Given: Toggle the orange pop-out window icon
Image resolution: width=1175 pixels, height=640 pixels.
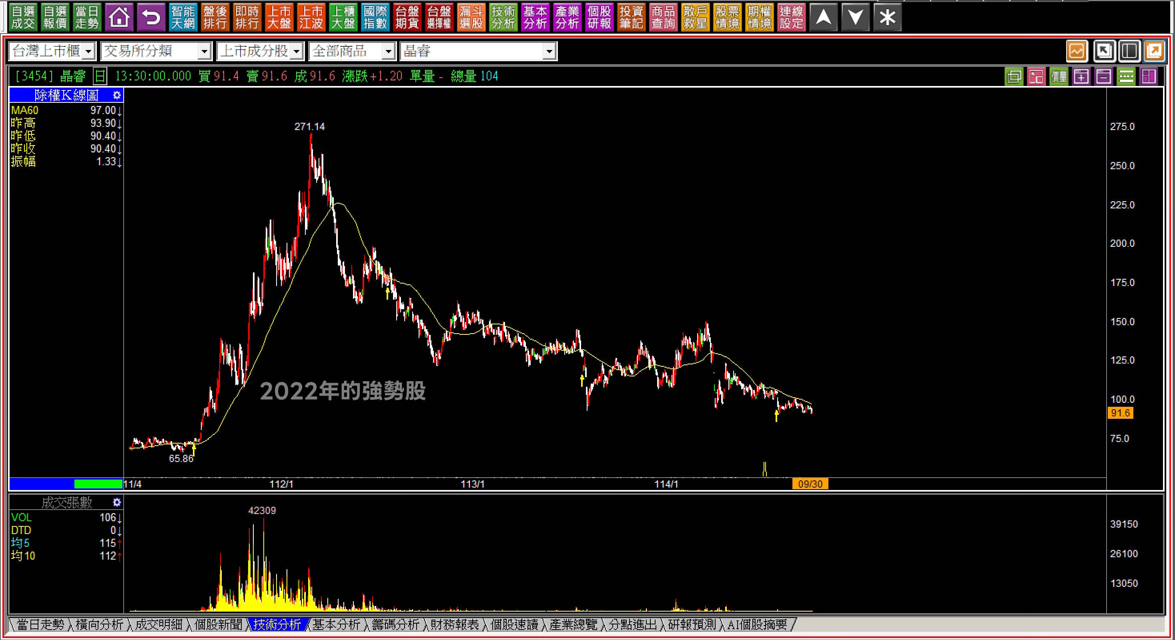Looking at the screenshot, I should tap(1154, 50).
